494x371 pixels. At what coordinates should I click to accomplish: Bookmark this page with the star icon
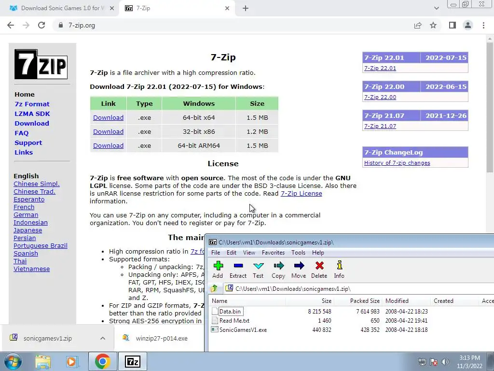click(x=434, y=25)
